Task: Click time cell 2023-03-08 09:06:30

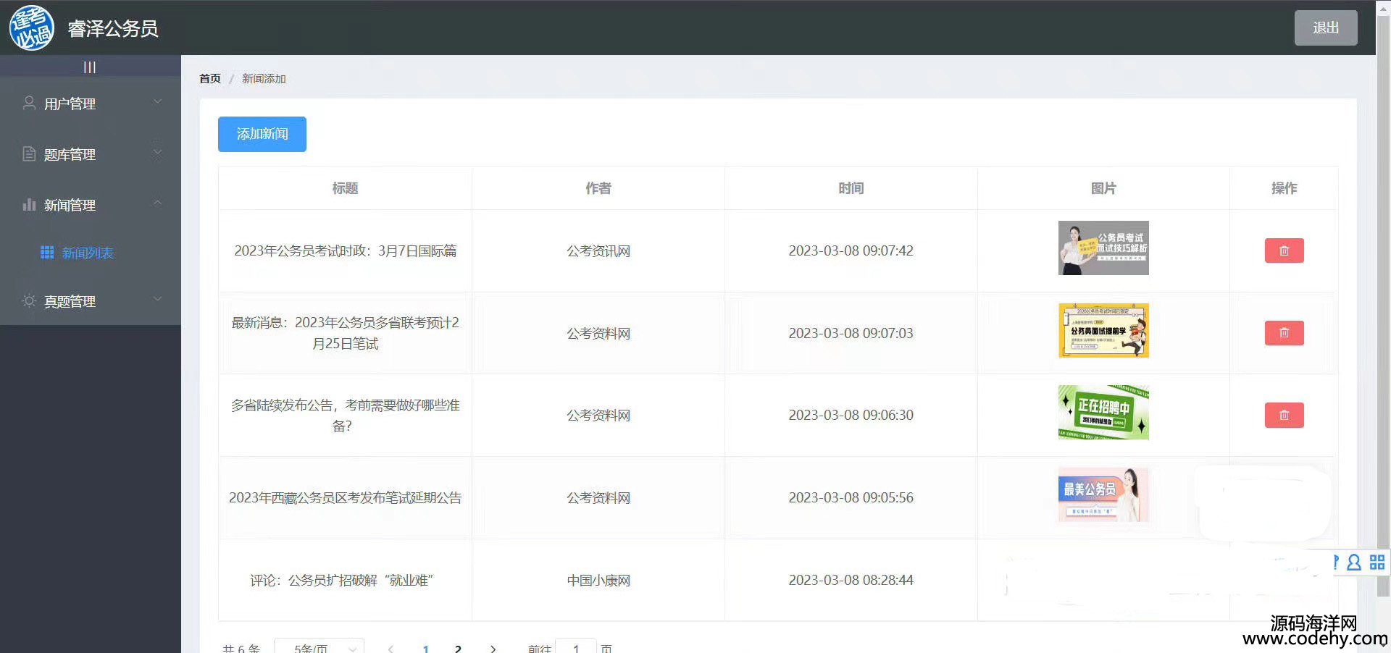Action: pyautogui.click(x=851, y=415)
